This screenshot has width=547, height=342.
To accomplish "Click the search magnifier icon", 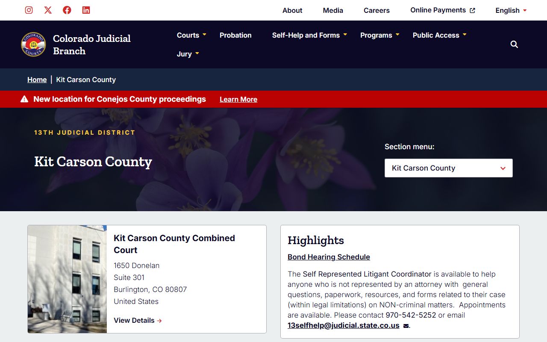I will 514,44.
